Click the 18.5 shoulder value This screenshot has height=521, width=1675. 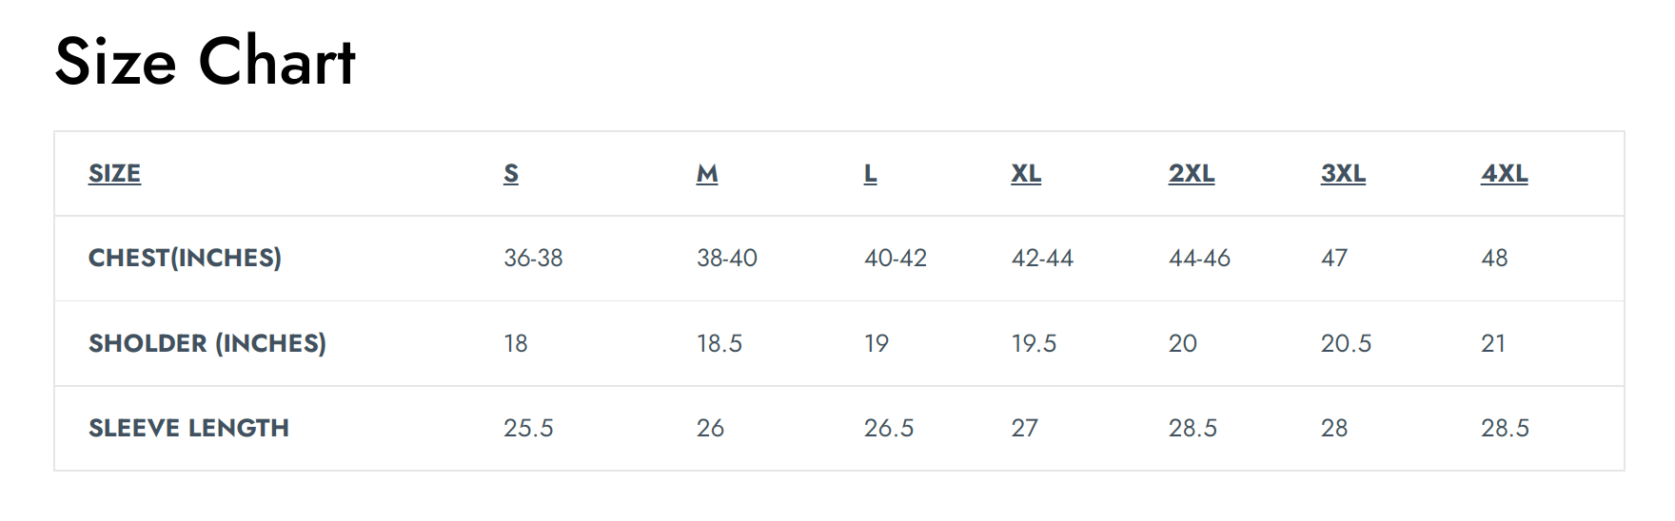(x=719, y=343)
